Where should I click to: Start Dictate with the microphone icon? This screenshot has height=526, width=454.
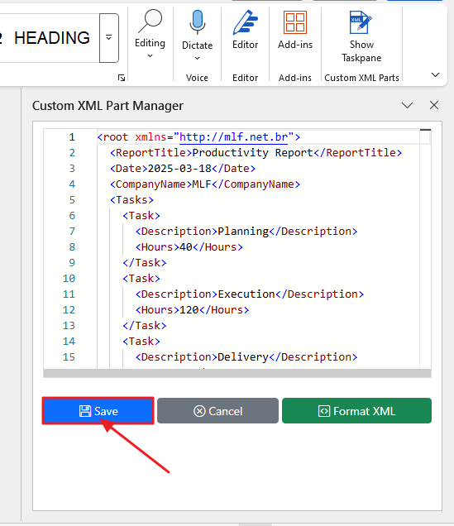[x=197, y=22]
